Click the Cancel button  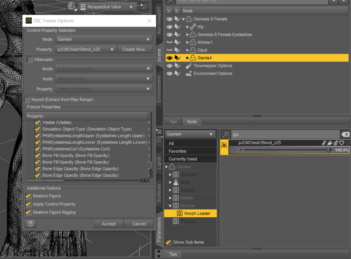pyautogui.click(x=139, y=224)
